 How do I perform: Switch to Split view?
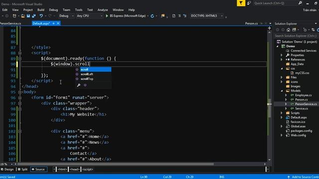[22, 169]
